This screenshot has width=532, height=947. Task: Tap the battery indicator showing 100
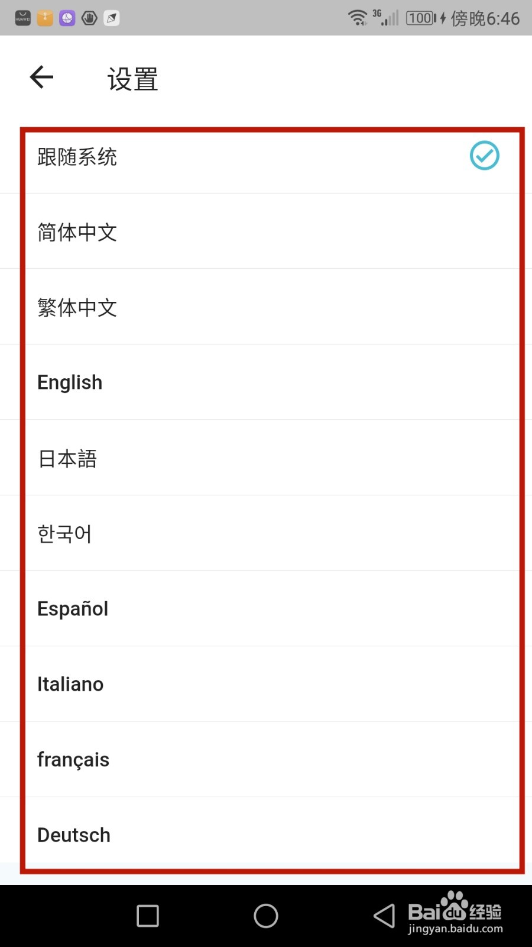pos(421,18)
